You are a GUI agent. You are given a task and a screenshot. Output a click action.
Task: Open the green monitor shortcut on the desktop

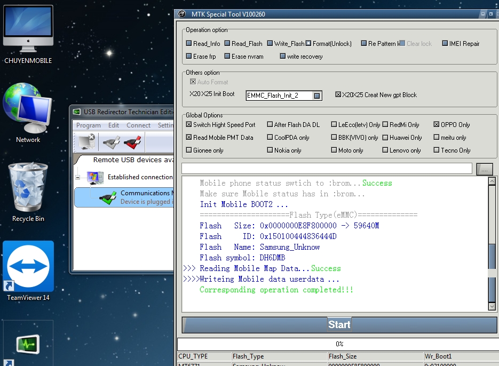[x=28, y=344]
